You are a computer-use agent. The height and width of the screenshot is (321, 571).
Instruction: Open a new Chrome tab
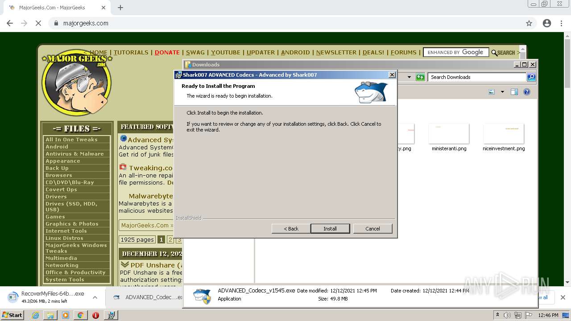click(120, 8)
